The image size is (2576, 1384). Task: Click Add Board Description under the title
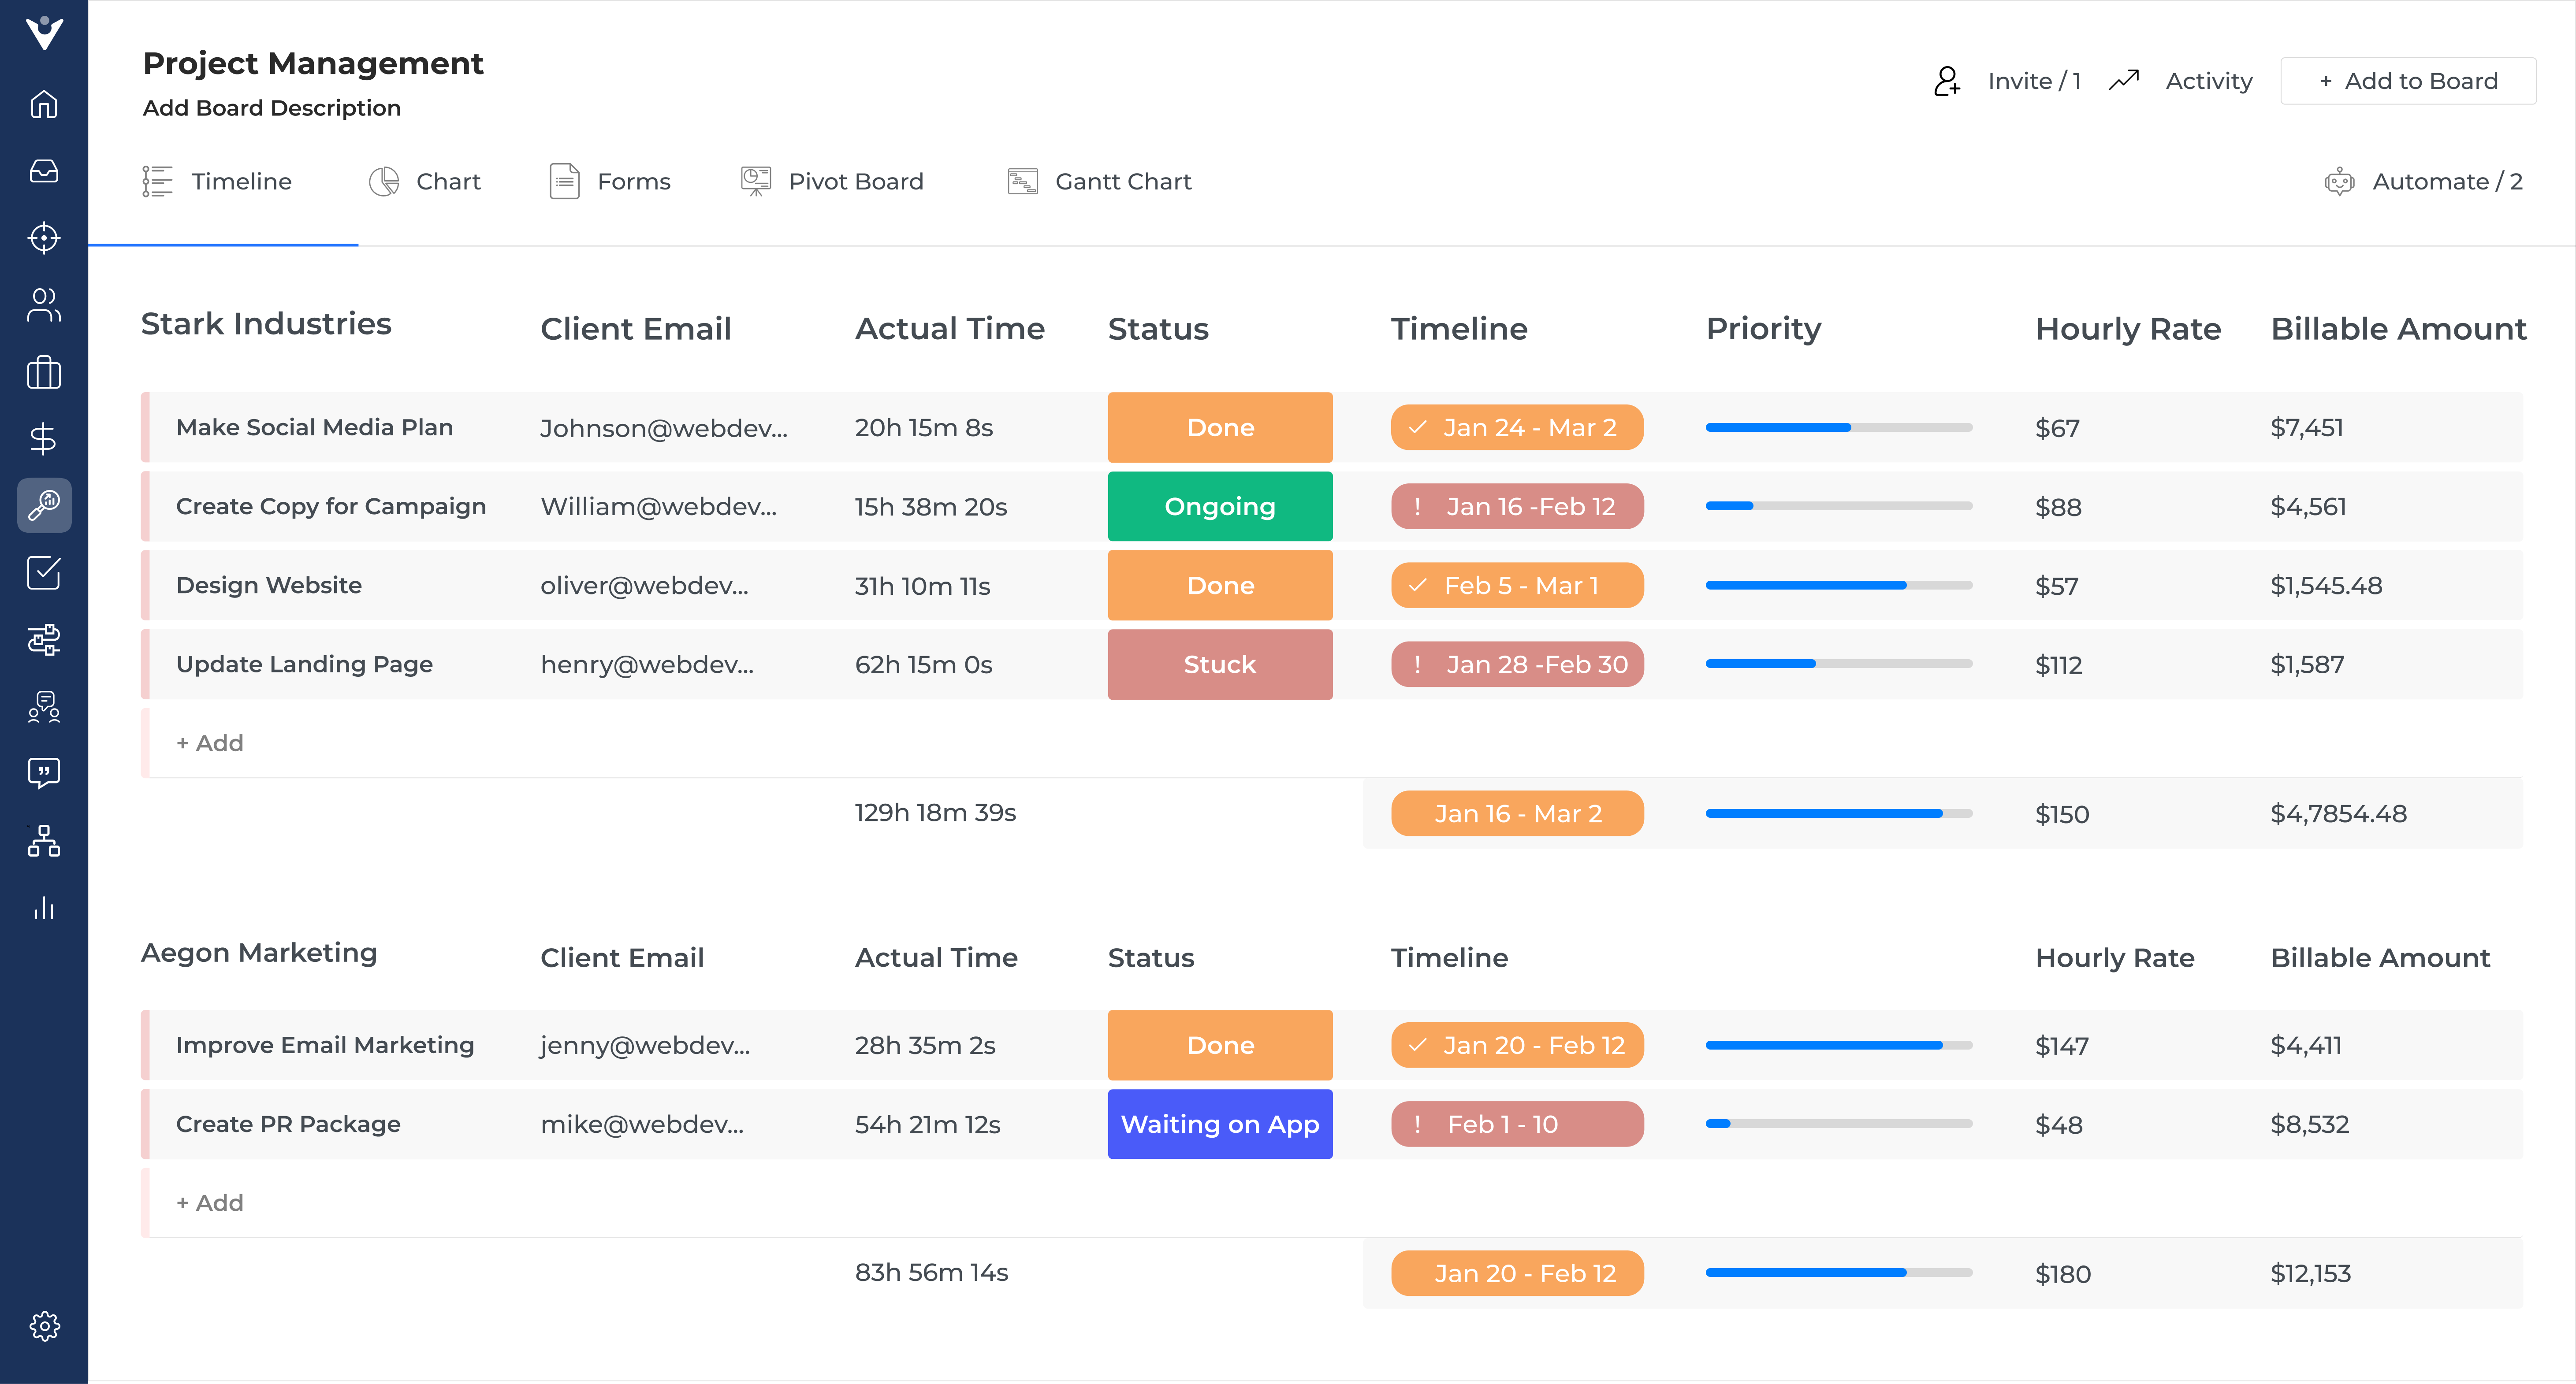pos(271,108)
